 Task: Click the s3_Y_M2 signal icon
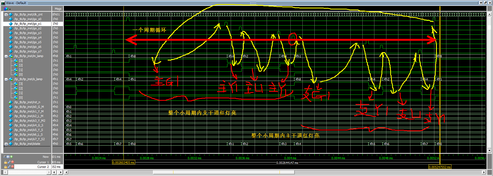pos(11,121)
